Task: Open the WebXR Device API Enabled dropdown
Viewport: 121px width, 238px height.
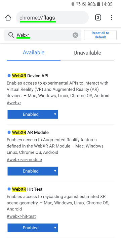Action: coord(33,114)
